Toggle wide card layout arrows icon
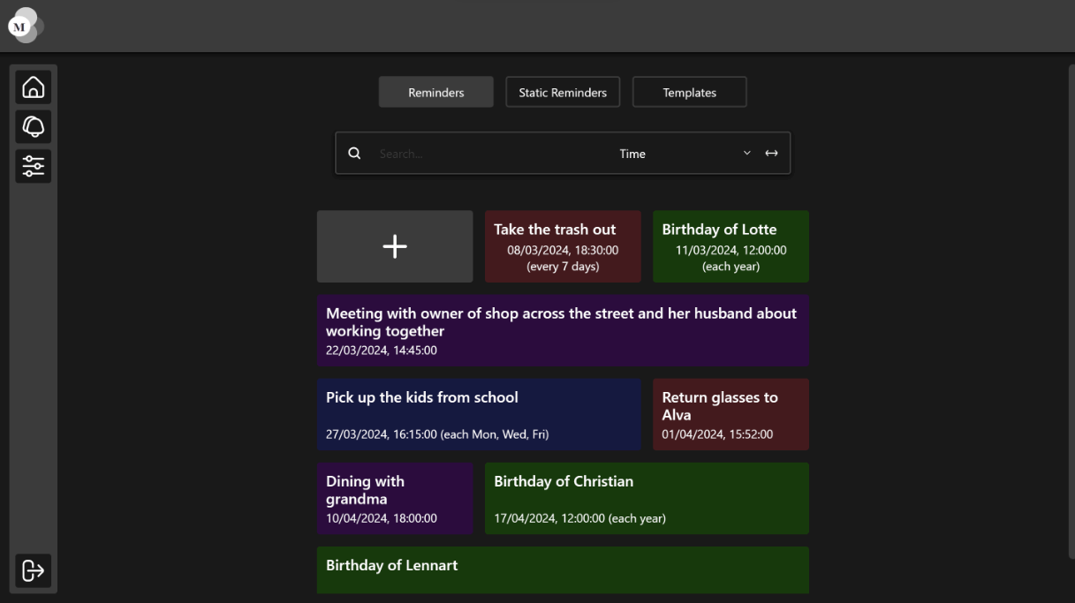Screen dimensions: 1075x603 coord(771,154)
